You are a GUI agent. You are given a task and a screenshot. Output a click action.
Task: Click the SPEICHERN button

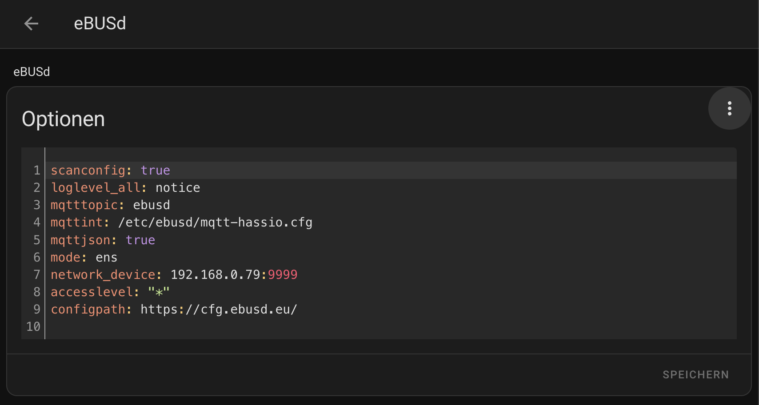point(695,375)
